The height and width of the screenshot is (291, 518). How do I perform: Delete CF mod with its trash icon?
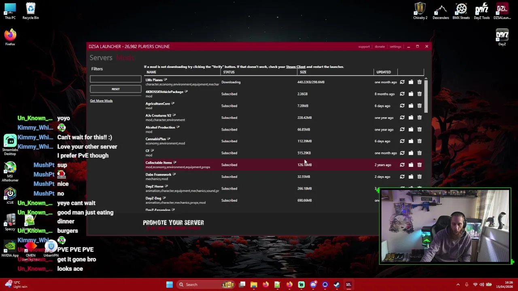click(419, 153)
